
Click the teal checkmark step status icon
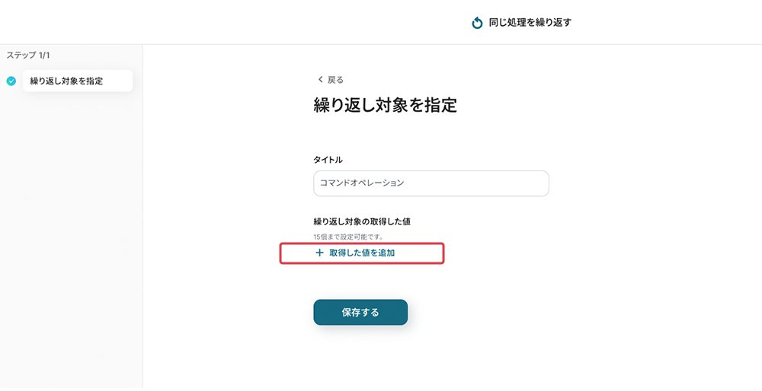11,81
